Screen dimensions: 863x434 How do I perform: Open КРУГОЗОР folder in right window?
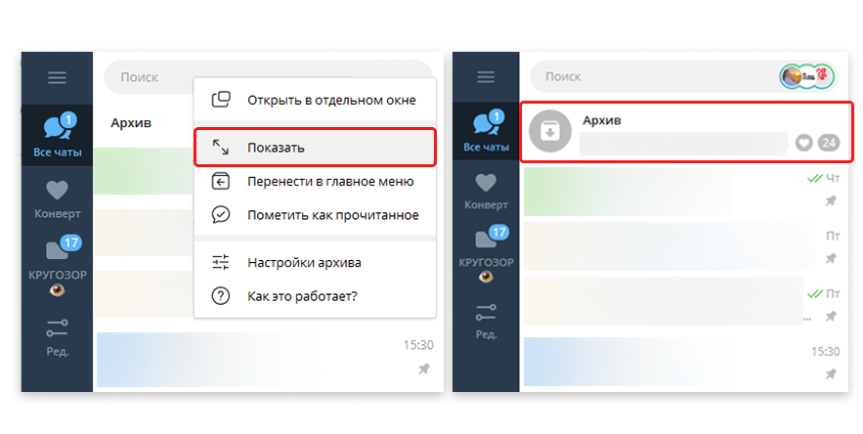click(486, 255)
